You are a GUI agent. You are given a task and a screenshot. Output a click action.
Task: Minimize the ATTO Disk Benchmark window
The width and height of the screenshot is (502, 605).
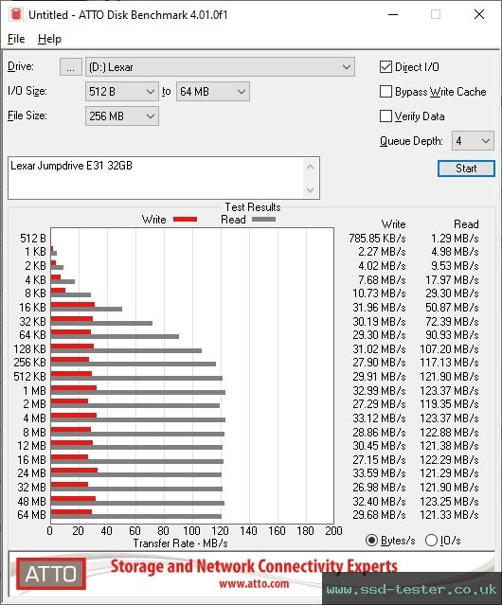coord(393,14)
